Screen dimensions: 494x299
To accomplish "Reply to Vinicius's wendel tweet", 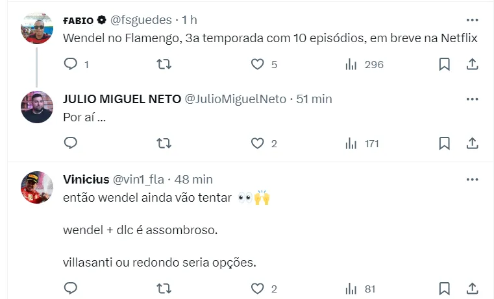I will pyautogui.click(x=71, y=288).
